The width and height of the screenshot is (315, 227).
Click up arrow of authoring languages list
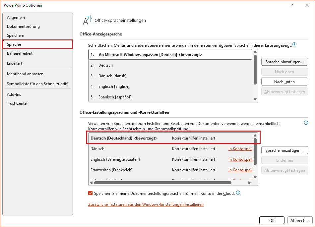255,135
